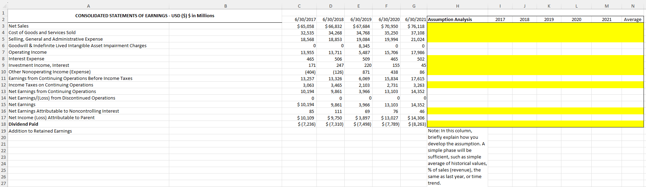Select yellow Income Taxes cell under 2019
This screenshot has height=187, width=646.
[x=549, y=85]
